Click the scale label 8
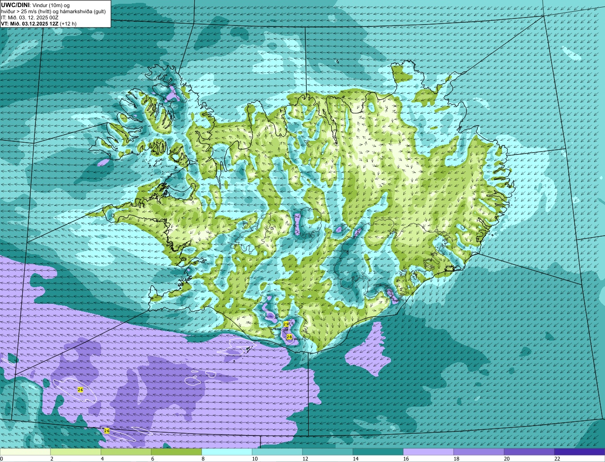Screen dimensions: 605x462 [x=203, y=459]
